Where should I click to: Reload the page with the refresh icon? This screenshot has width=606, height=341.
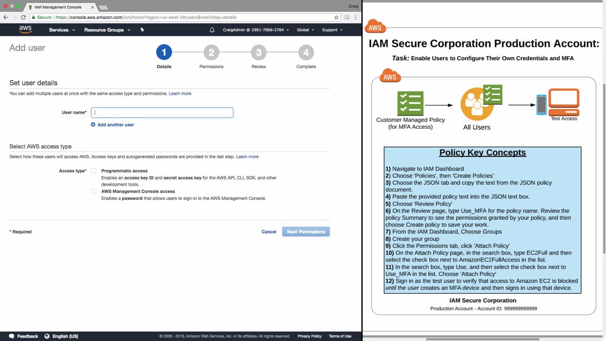coord(23,18)
